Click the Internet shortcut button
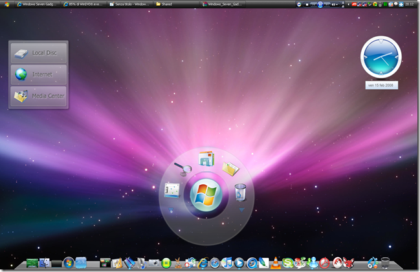Screen dimensions: 420x272 coord(38,74)
